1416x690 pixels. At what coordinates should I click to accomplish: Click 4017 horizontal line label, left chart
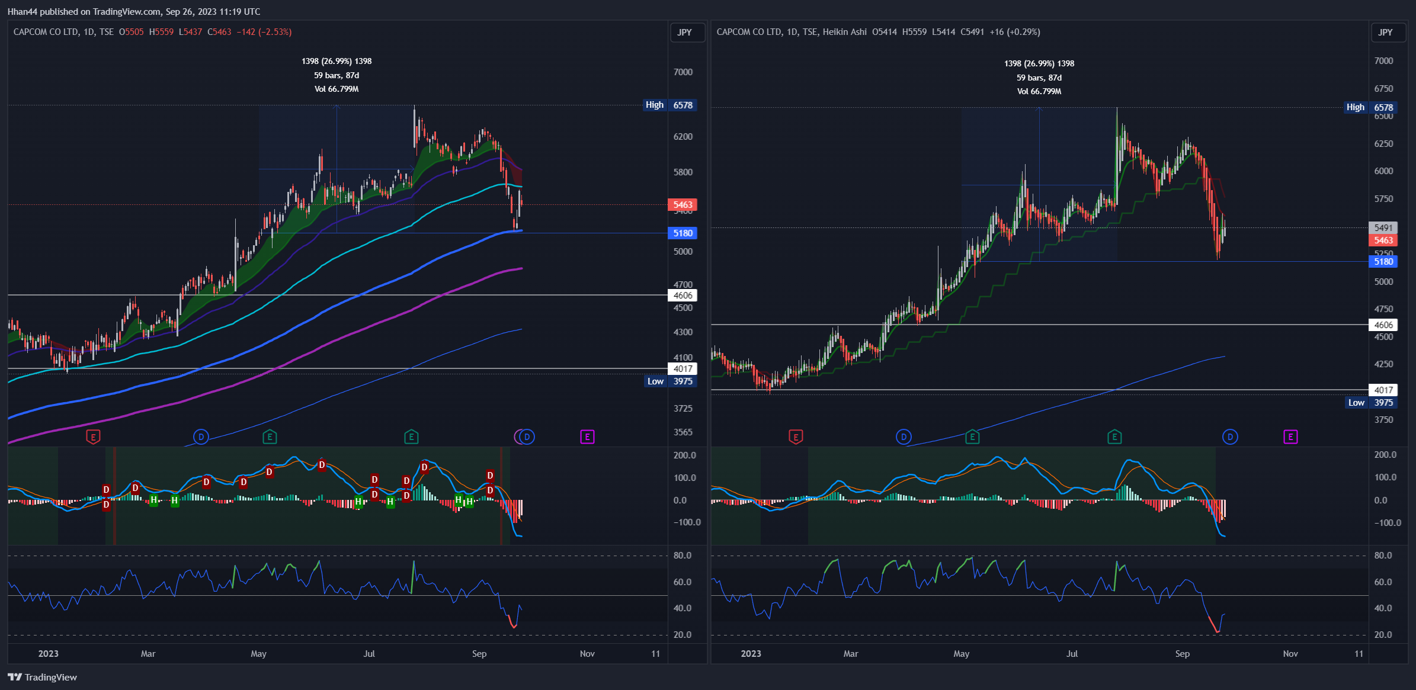coord(683,369)
